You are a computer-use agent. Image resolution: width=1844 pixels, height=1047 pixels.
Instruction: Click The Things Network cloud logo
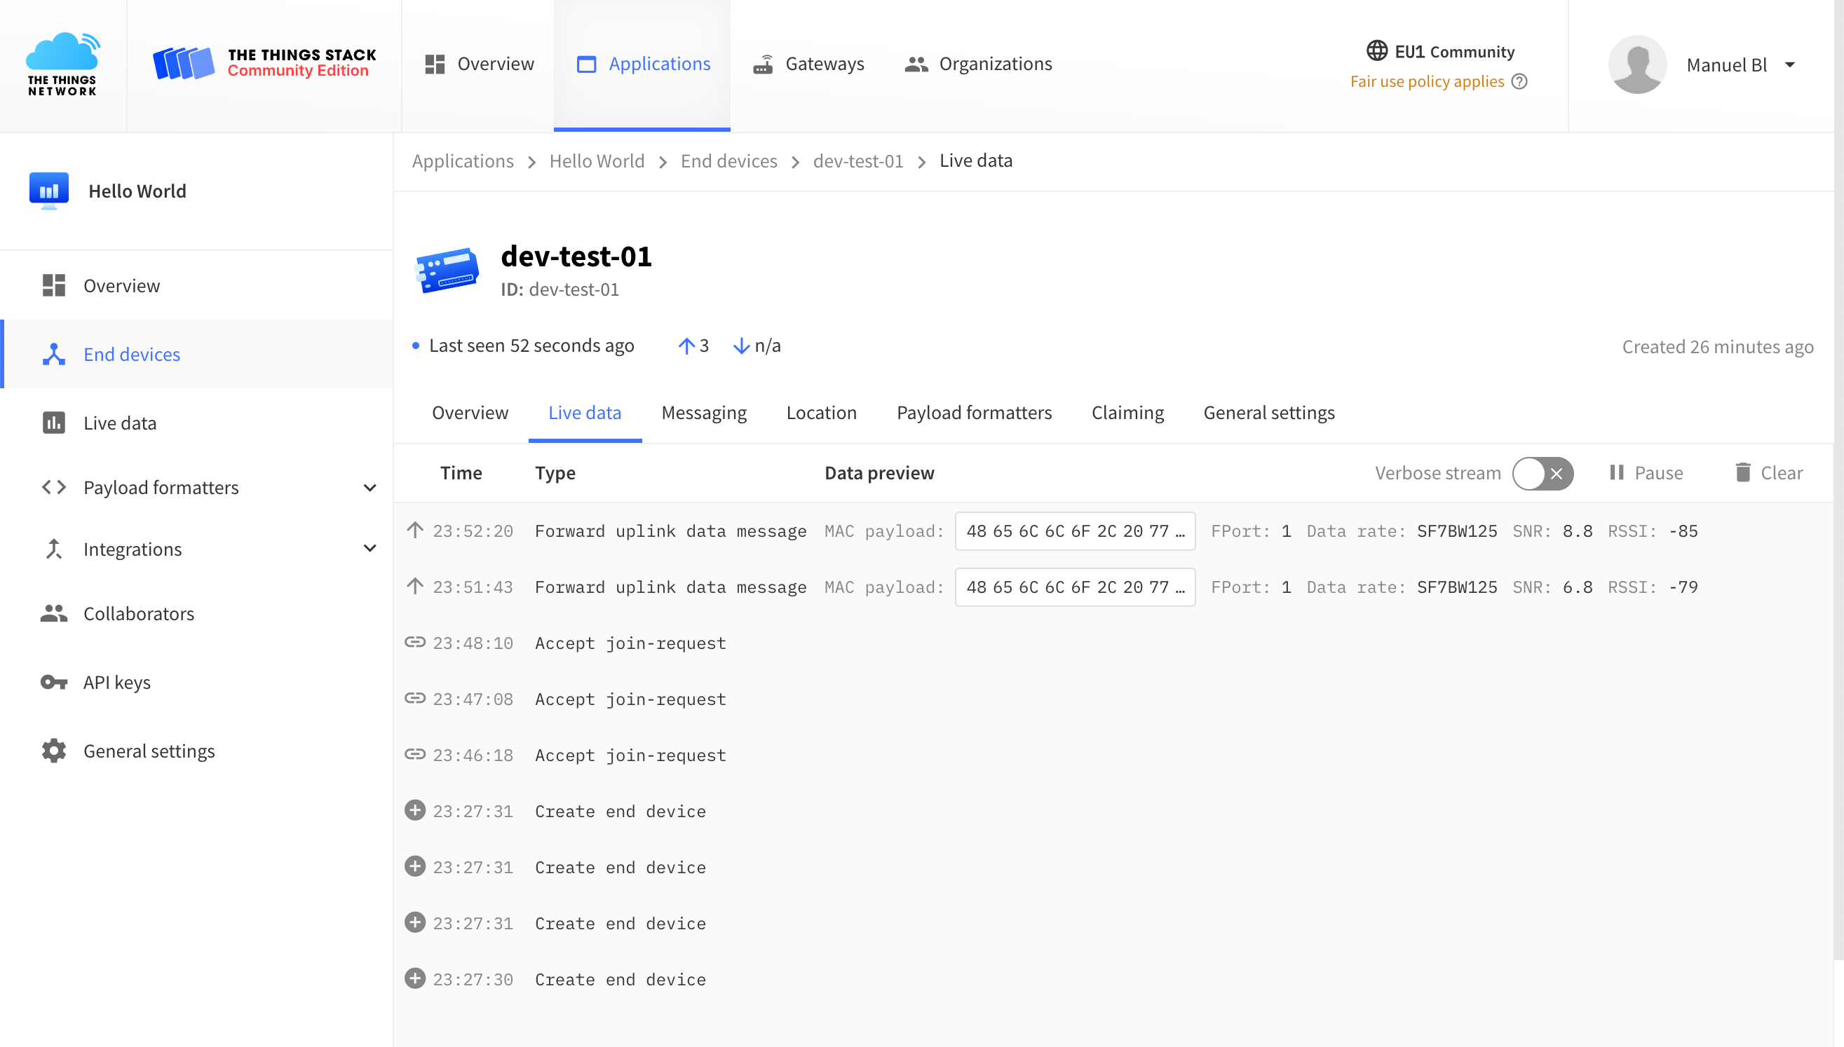click(x=62, y=64)
